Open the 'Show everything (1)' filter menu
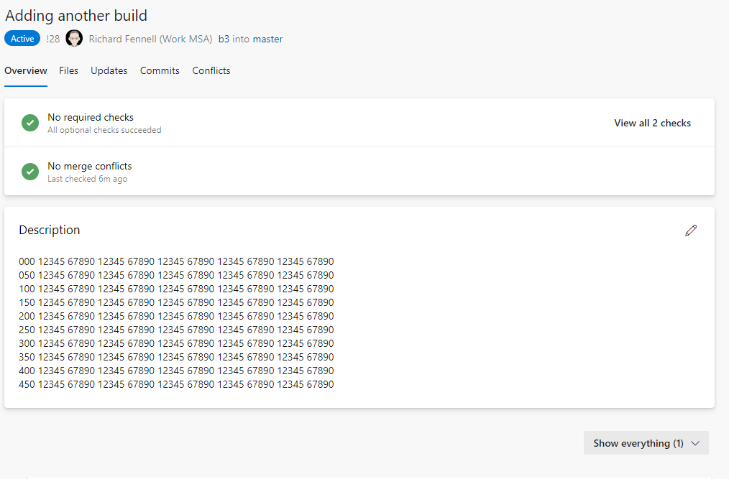This screenshot has height=479, width=729. point(638,443)
